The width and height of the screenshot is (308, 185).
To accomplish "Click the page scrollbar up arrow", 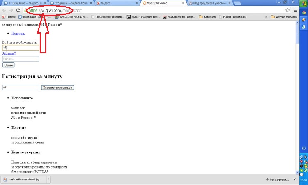I will click(x=297, y=23).
